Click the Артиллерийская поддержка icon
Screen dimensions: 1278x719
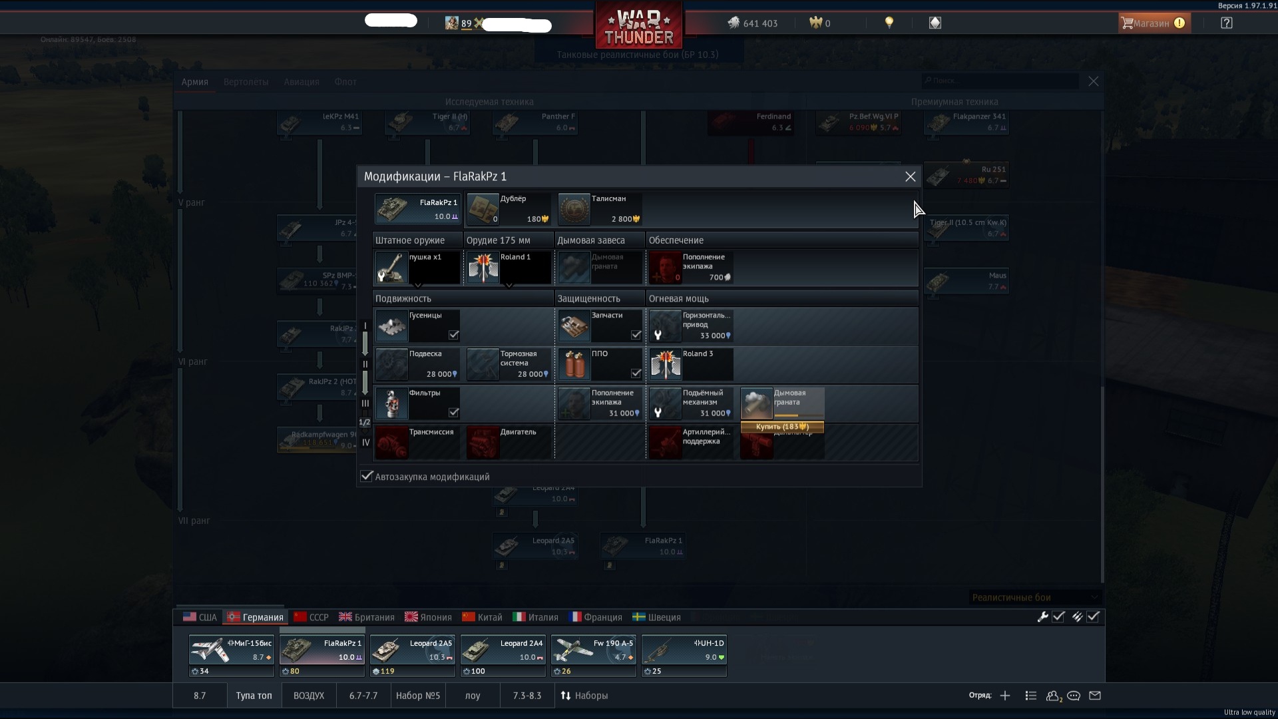tap(666, 443)
